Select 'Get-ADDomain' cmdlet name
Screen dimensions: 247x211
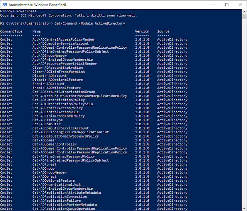tap(44, 140)
